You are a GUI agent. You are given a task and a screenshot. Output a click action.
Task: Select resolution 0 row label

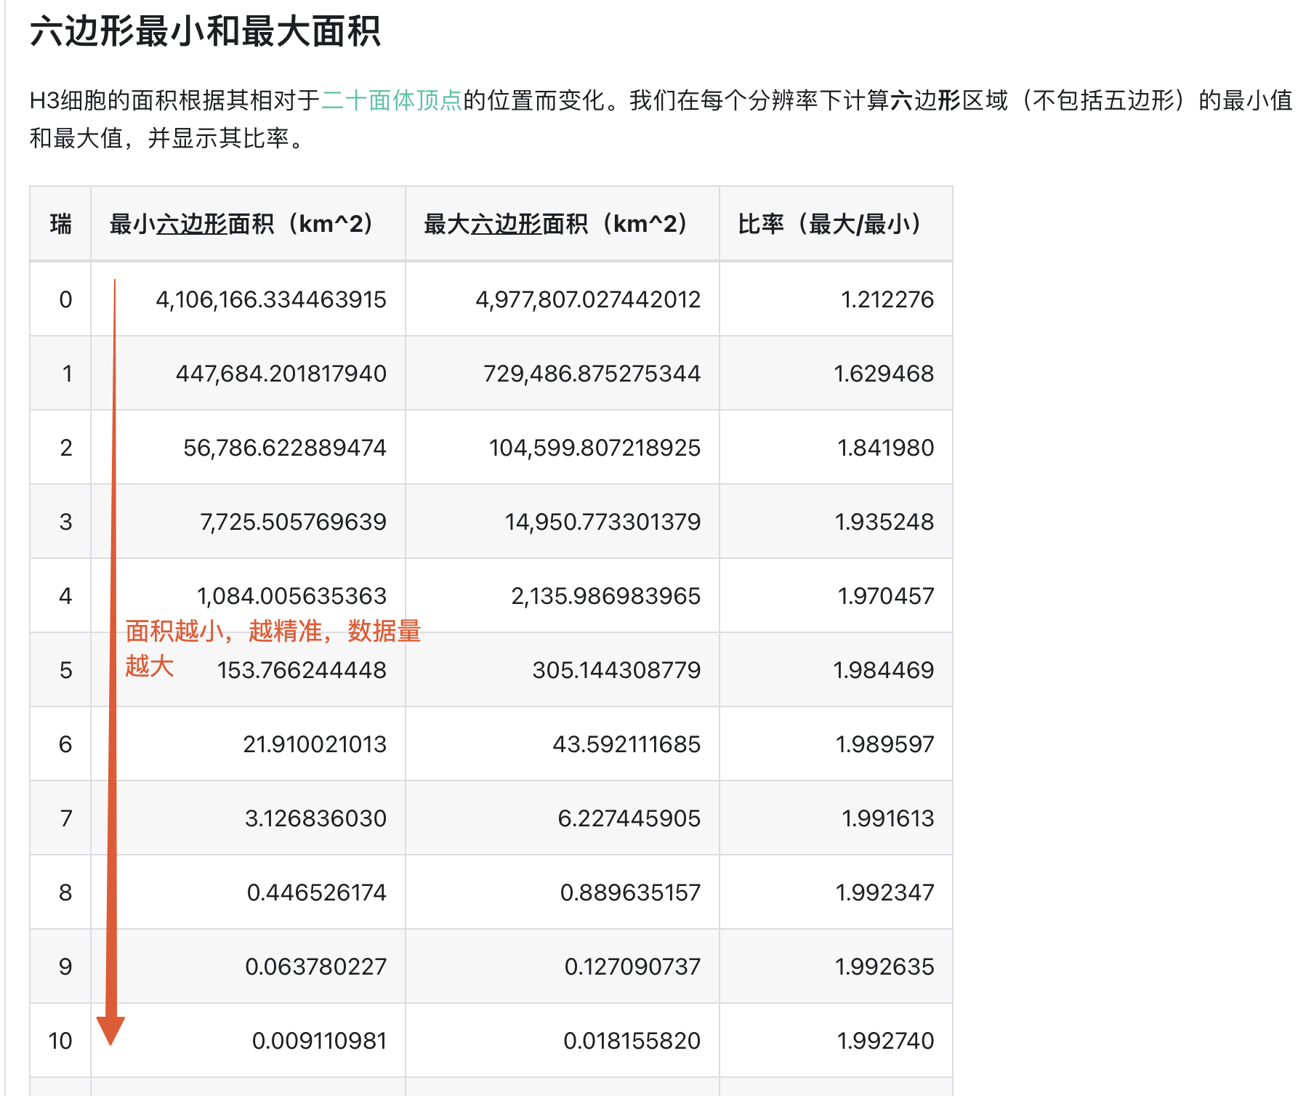[65, 299]
